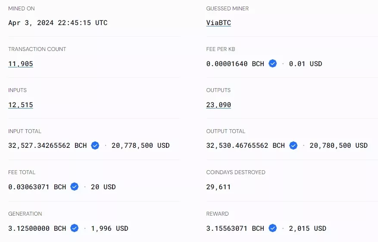Viewport: 378px width, 242px height.
Task: Click the 3.15563071 BCH reward amount
Action: coord(235,228)
